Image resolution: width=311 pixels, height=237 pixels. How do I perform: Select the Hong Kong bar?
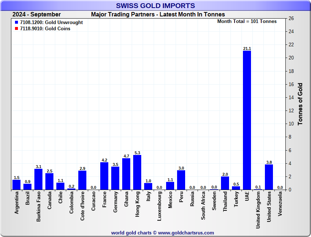(x=137, y=172)
